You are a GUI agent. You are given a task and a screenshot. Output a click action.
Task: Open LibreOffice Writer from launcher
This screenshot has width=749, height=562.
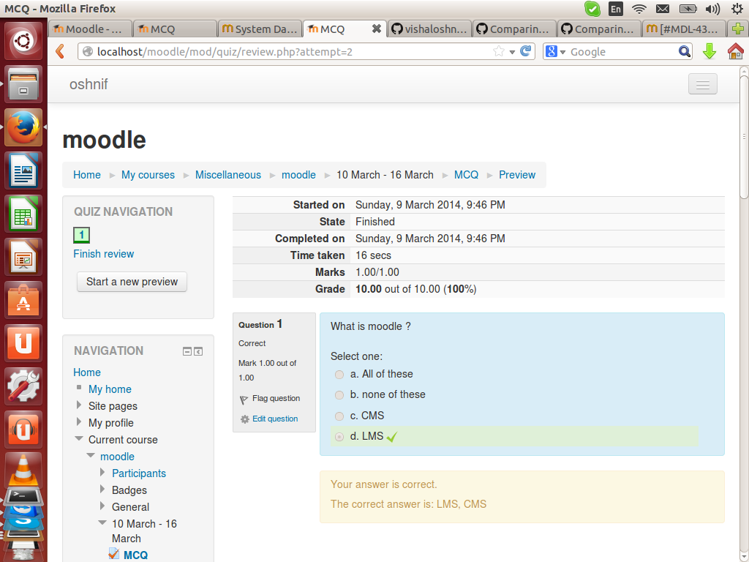[23, 171]
